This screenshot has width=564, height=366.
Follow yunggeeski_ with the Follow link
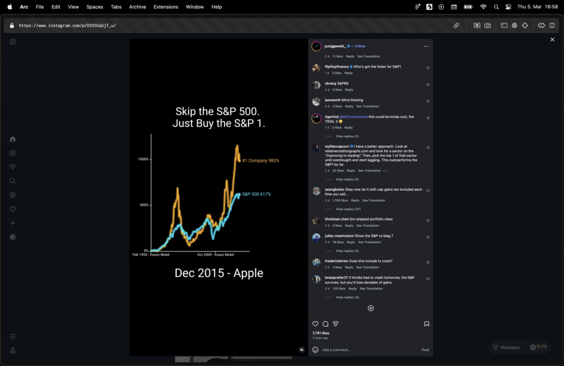[x=360, y=46]
